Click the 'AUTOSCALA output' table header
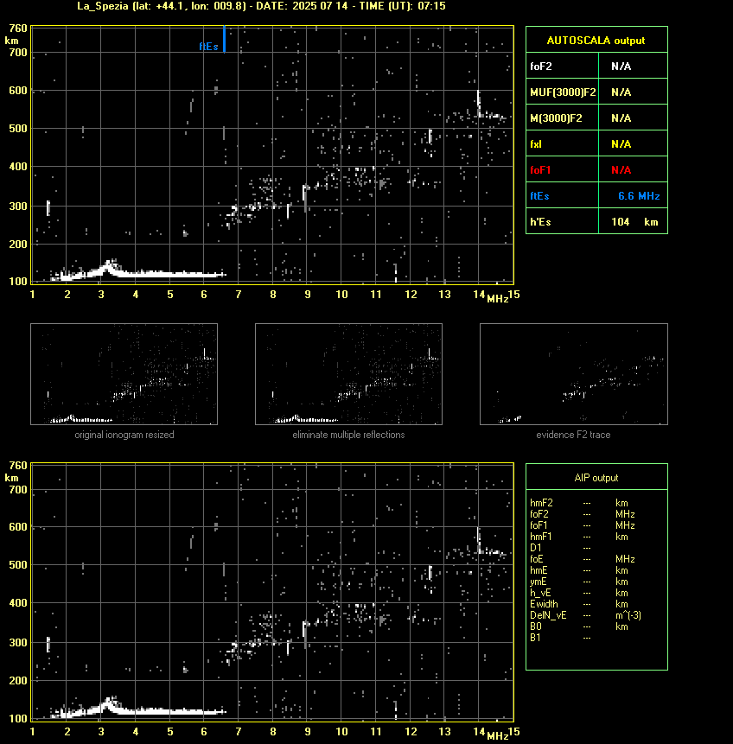Screen dimensions: 733x744 tap(596, 41)
